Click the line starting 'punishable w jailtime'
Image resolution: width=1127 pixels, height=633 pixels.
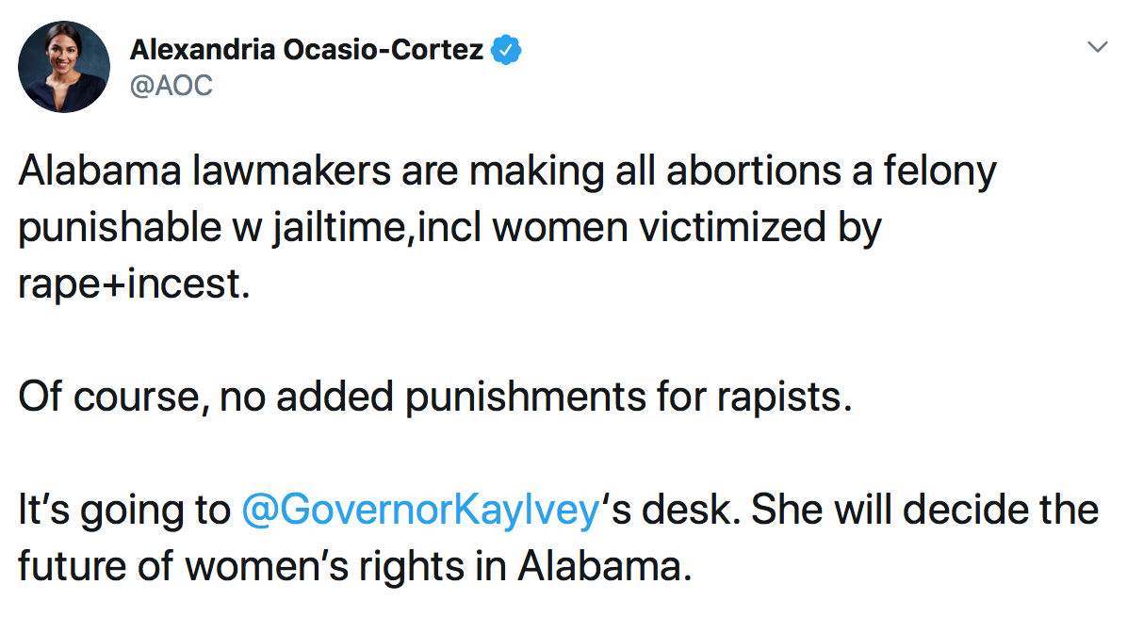[x=449, y=229]
